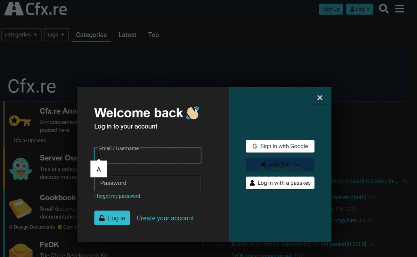Screen dimensions: 417x257
Task: Open the FxDK category title
Action: [x=49, y=245]
